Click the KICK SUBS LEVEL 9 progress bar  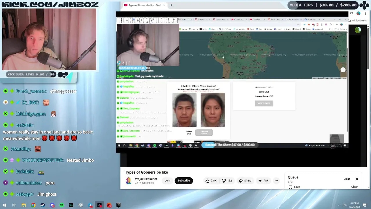31,75
